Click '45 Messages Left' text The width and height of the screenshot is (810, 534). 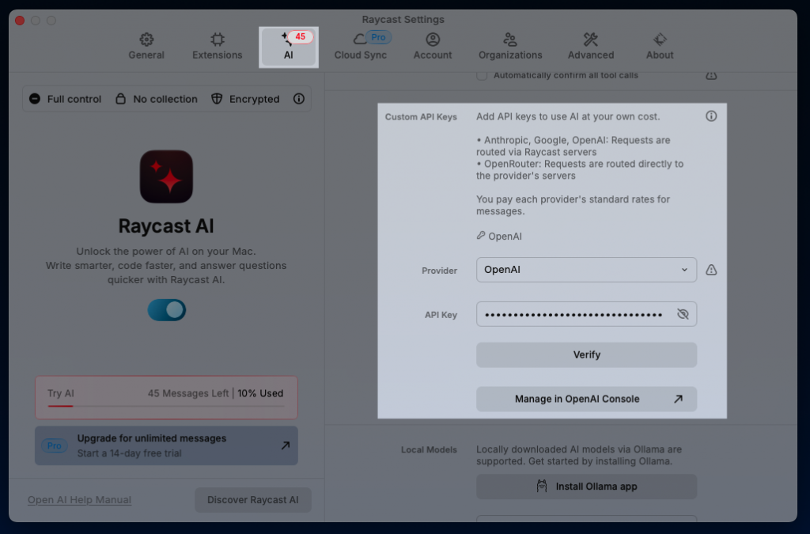(x=188, y=393)
